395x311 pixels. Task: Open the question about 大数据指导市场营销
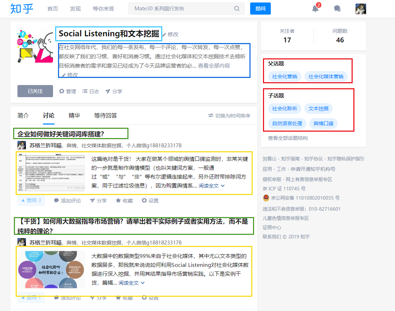point(133,226)
